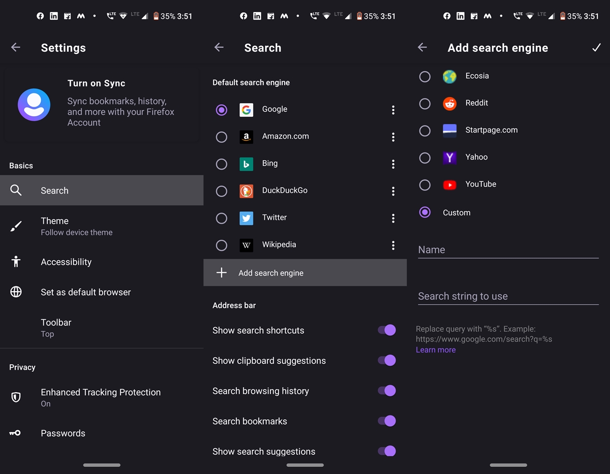Tap the YouTube play icon
This screenshot has height=474, width=610.
[450, 185]
